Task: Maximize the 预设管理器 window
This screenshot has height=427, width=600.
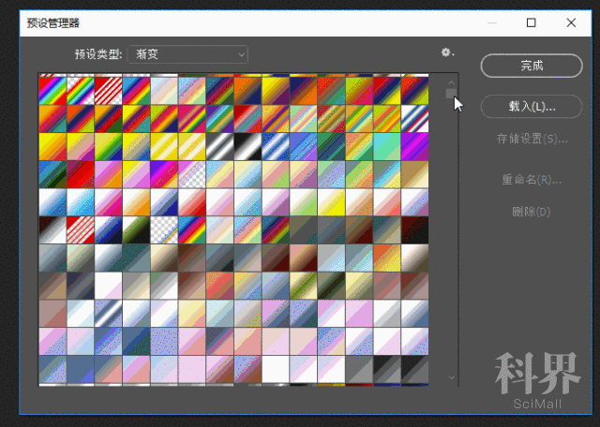Action: point(531,22)
